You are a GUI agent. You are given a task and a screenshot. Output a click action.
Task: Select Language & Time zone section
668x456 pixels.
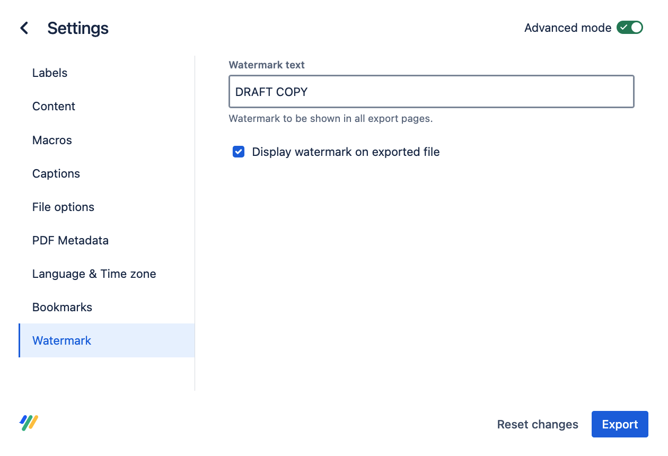click(94, 274)
